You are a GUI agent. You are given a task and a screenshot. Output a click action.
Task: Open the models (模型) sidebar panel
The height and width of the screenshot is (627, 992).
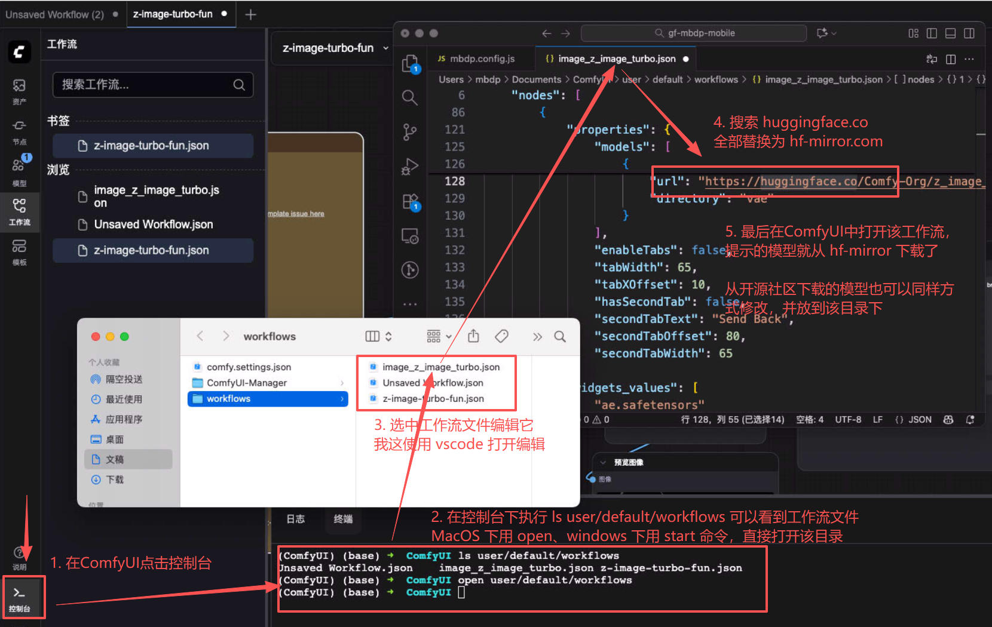19,170
